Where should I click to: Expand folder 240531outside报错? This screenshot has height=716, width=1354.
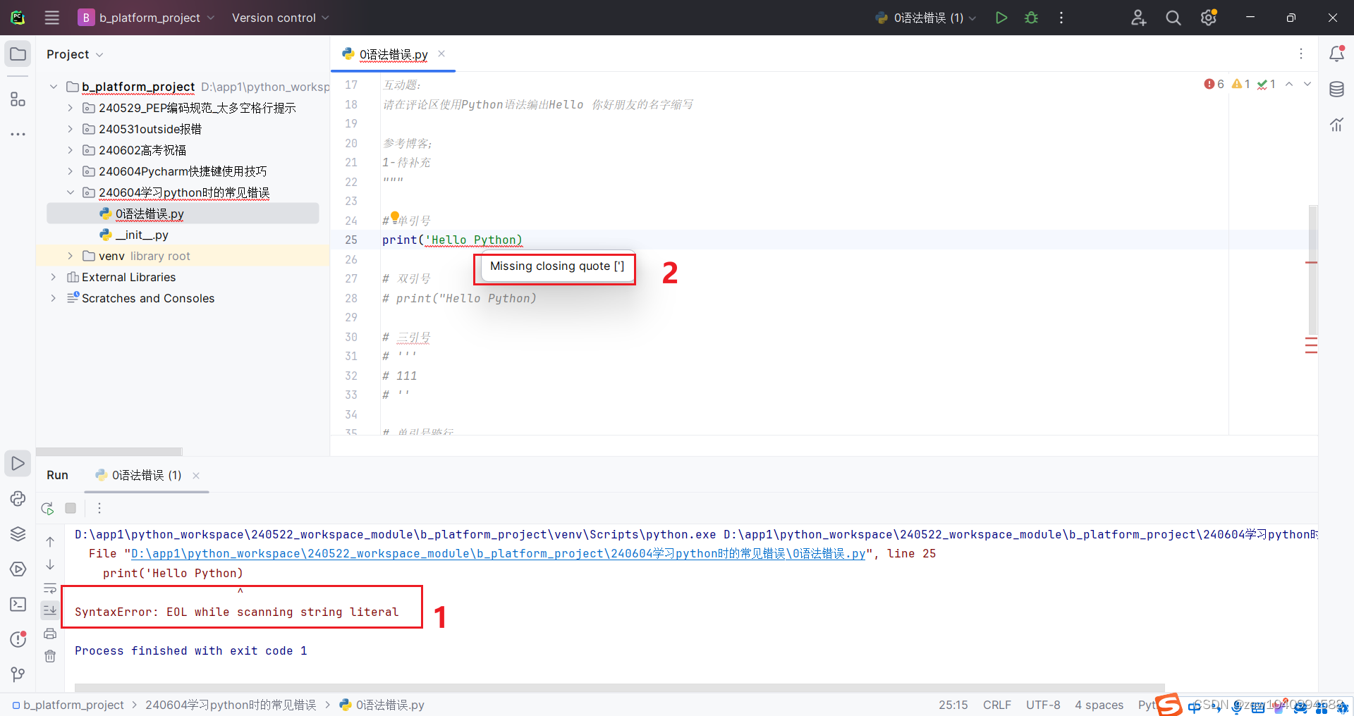click(x=71, y=129)
